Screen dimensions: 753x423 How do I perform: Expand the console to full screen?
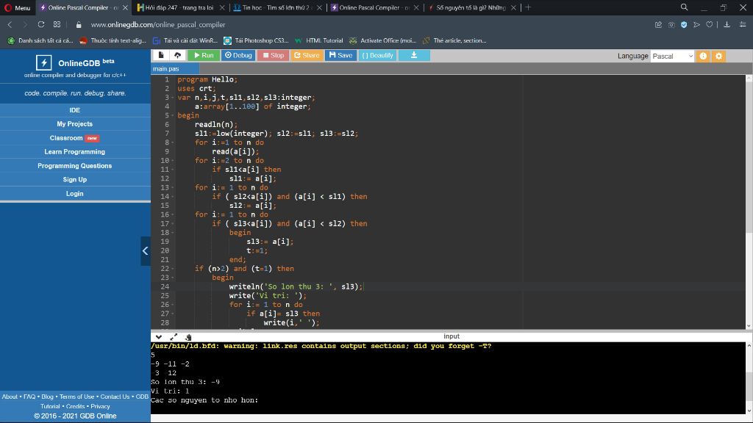point(174,336)
